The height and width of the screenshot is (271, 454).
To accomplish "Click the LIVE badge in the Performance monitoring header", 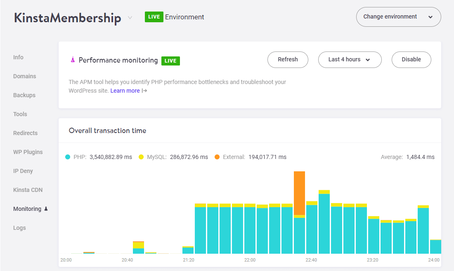I will [x=171, y=60].
